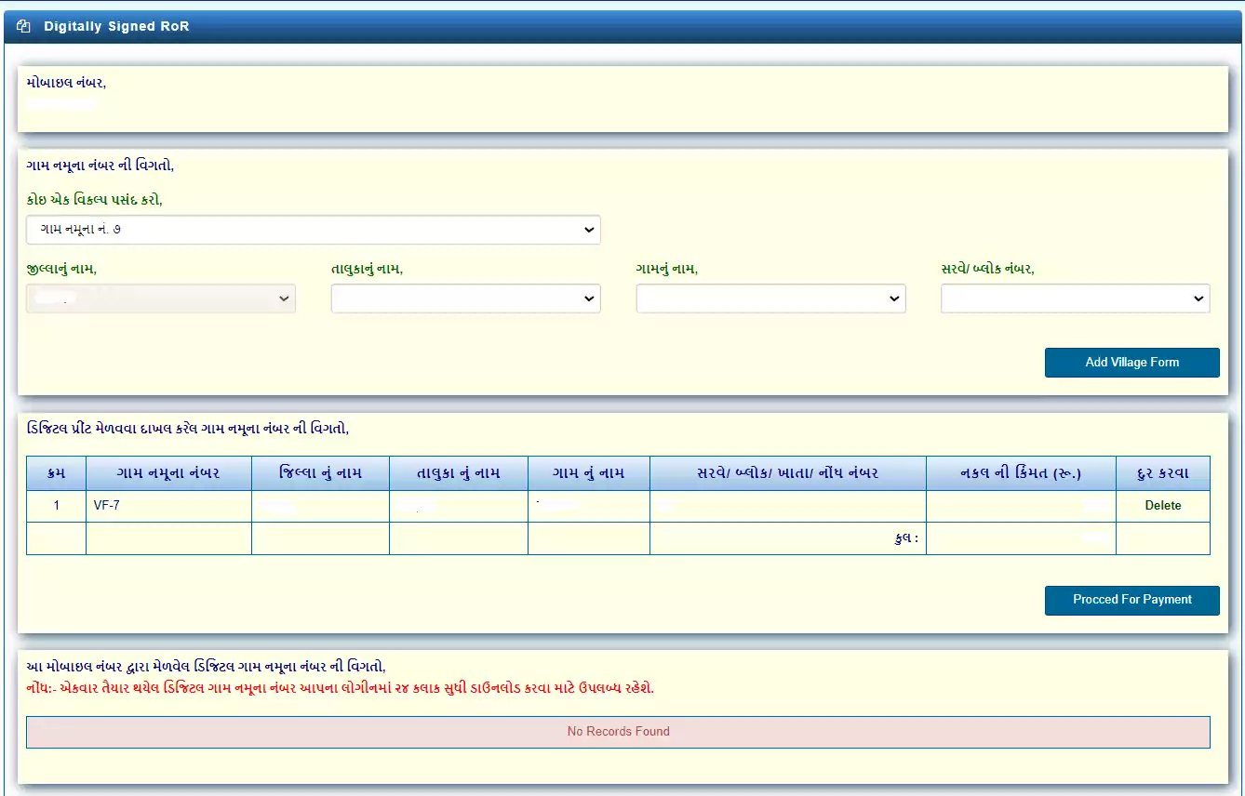Screen dimensions: 1245x796
Task: Click the document icon beside Digitally Signed RoR
Action: click(x=24, y=27)
